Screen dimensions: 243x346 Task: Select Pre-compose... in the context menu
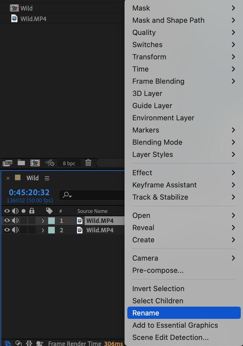click(158, 270)
